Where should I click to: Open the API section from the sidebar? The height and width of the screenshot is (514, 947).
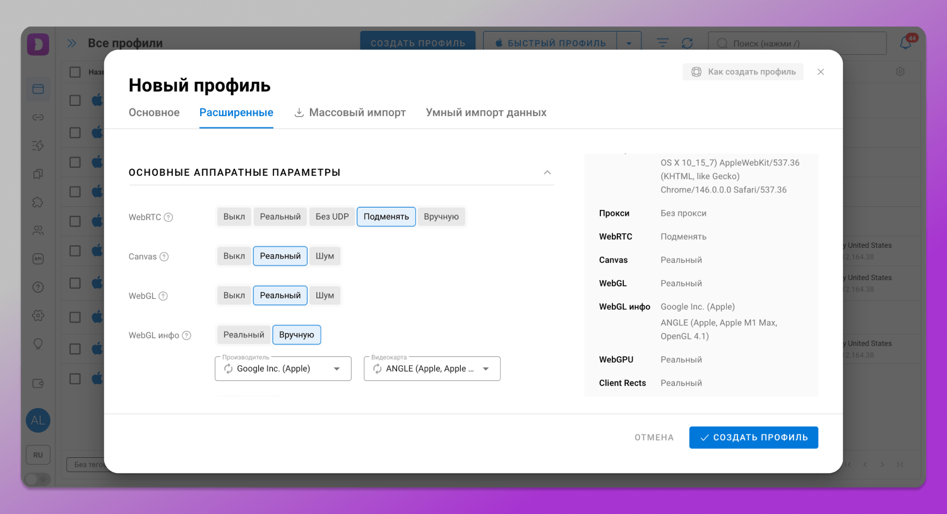click(38, 259)
